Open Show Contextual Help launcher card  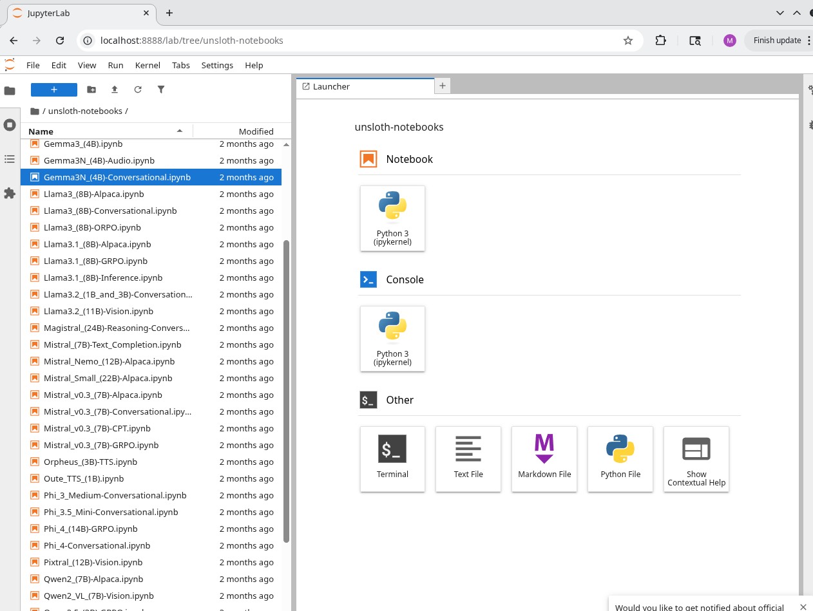tap(696, 458)
